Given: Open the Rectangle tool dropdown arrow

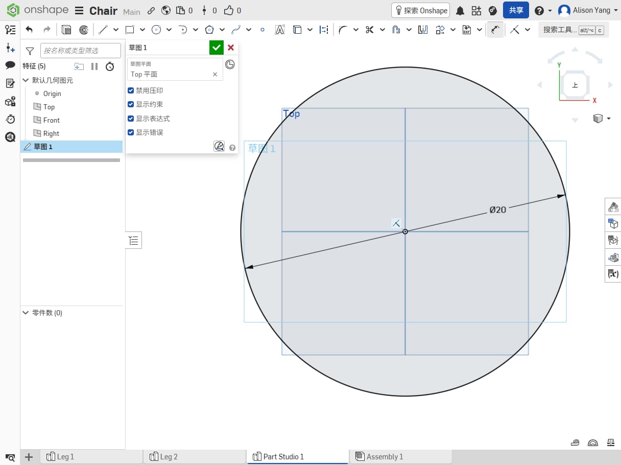Looking at the screenshot, I should (x=142, y=30).
